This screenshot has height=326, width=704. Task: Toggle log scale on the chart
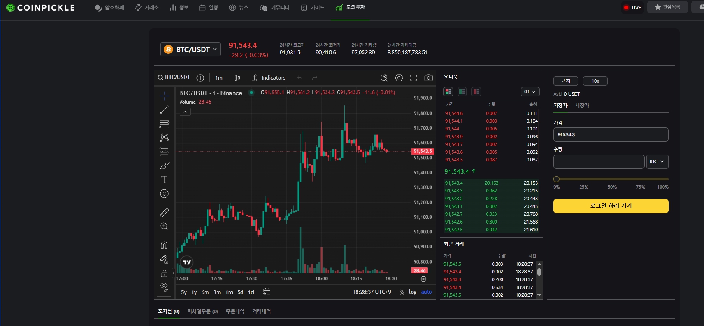[x=412, y=292]
